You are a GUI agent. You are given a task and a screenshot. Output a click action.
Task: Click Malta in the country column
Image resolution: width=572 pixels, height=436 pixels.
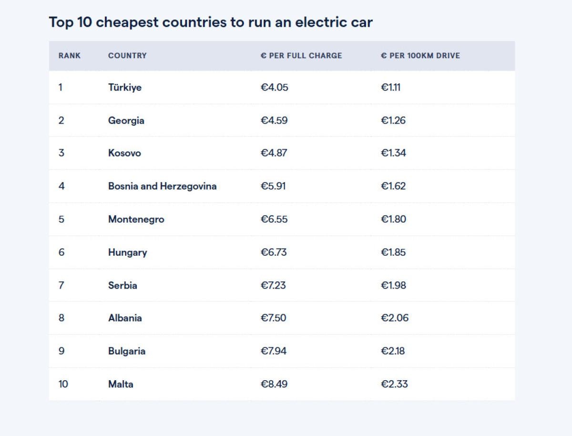(x=121, y=384)
